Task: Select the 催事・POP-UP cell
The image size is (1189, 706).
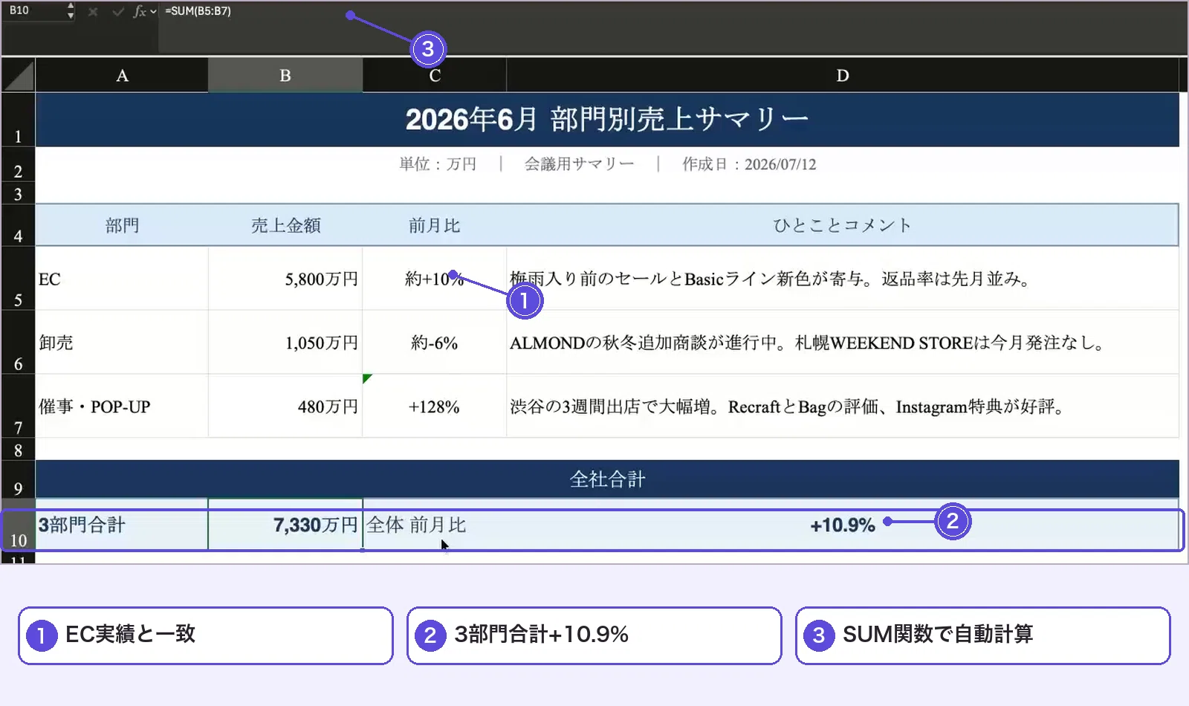Action: click(122, 407)
